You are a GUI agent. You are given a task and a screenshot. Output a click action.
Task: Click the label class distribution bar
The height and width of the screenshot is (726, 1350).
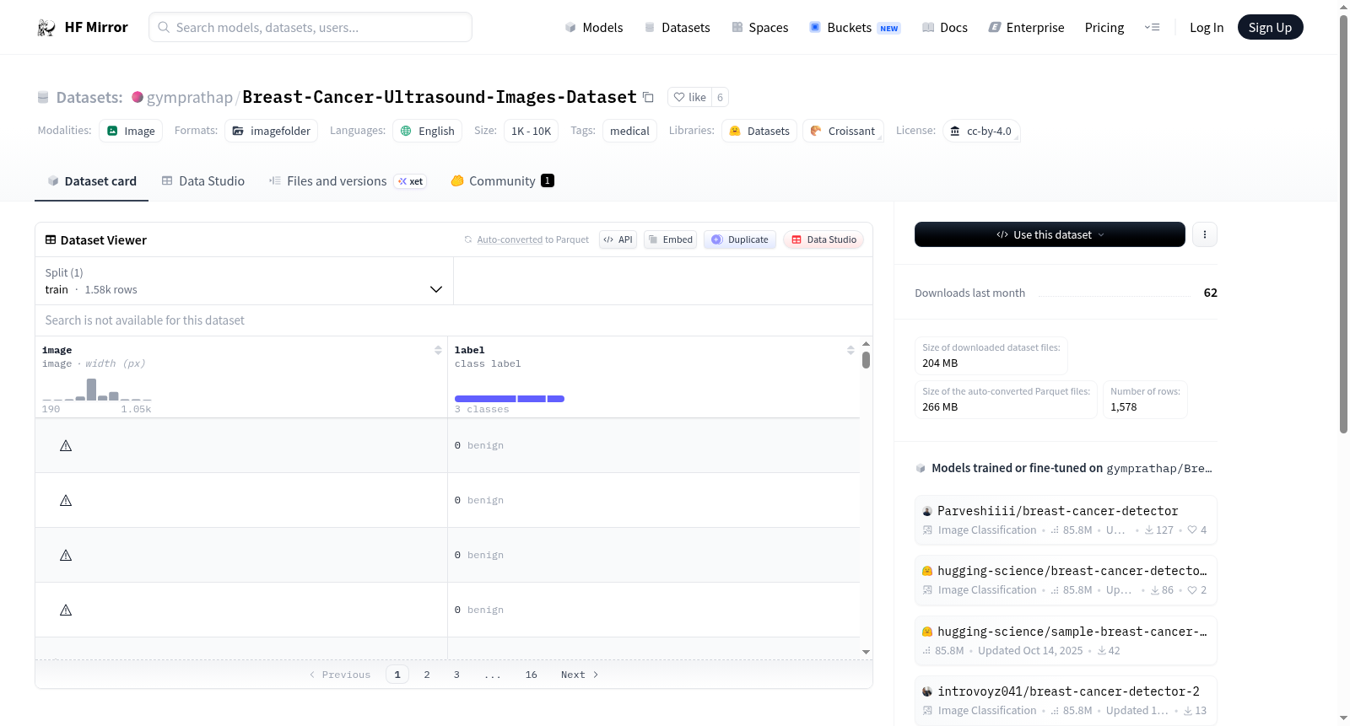coord(510,399)
